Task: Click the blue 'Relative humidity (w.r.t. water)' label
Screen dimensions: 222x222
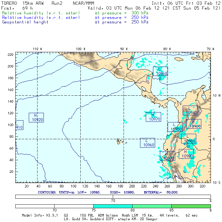Action: pos(41,18)
